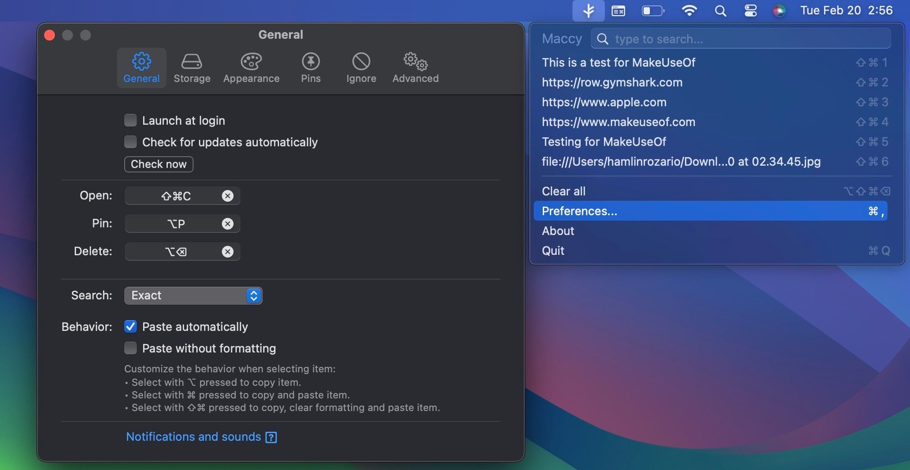The image size is (910, 470).
Task: Open Notifications and sounds link
Action: coord(193,436)
